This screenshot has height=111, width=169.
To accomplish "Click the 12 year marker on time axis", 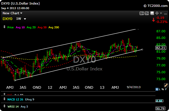I will (x=50, y=87).
